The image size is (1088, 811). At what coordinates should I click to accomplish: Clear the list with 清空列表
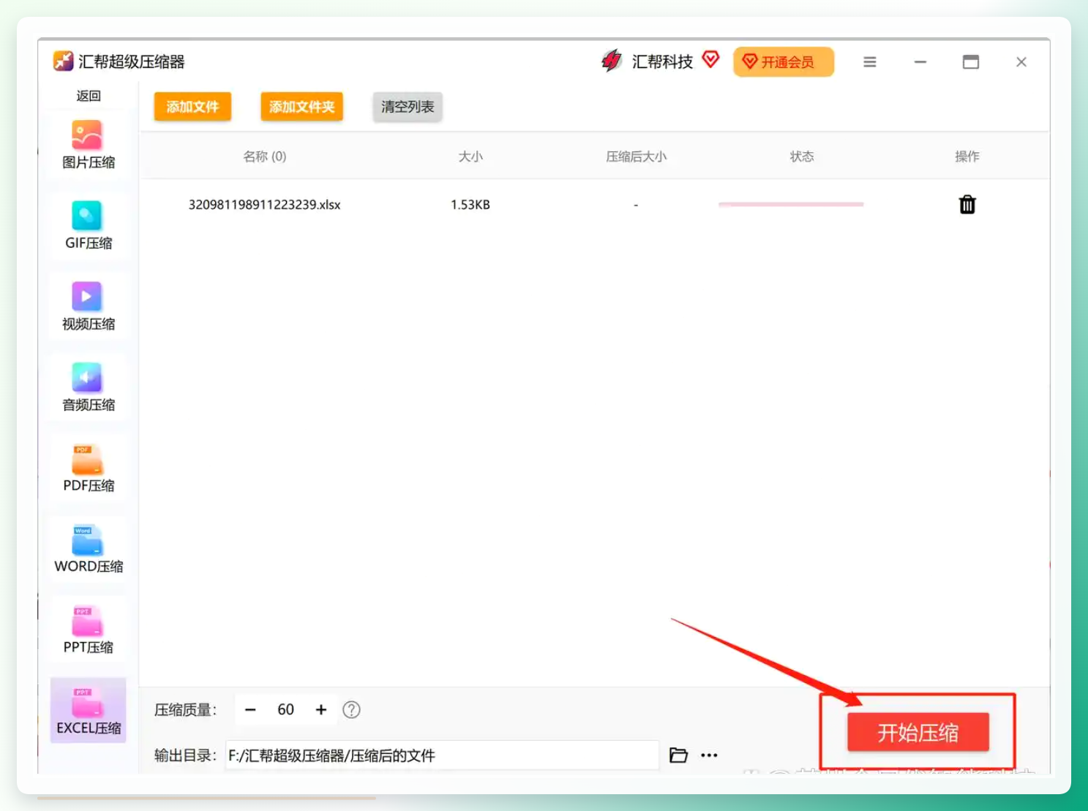[x=408, y=107]
